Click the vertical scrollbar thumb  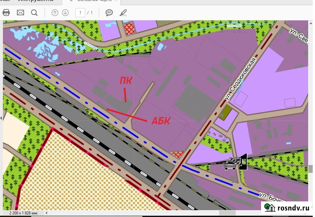[x=311, y=169]
